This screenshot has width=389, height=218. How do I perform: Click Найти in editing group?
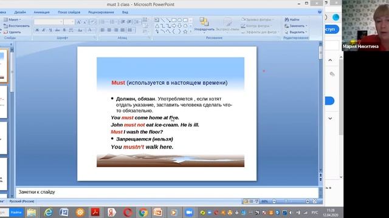pyautogui.click(x=292, y=19)
